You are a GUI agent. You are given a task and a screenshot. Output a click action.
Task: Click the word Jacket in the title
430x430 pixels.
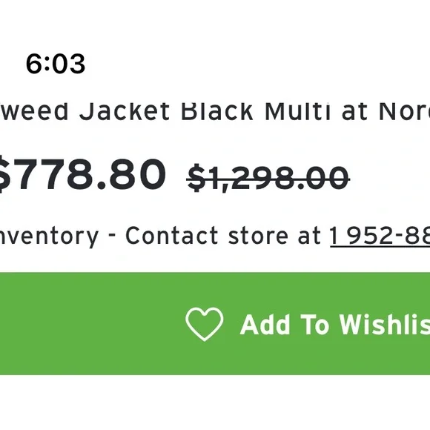125,111
